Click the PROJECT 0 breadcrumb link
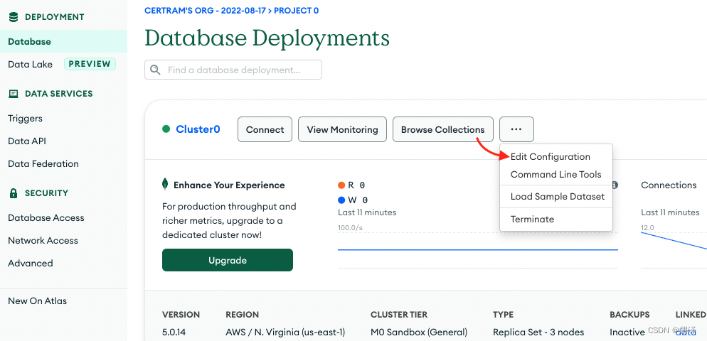 click(x=296, y=11)
